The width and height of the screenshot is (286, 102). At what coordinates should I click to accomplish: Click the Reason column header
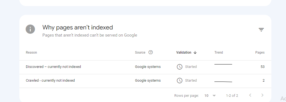click(32, 53)
